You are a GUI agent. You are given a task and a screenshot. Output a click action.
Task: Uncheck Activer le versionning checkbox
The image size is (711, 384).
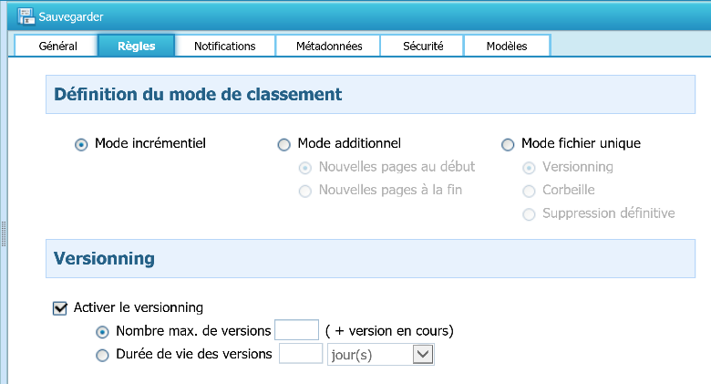tap(60, 308)
